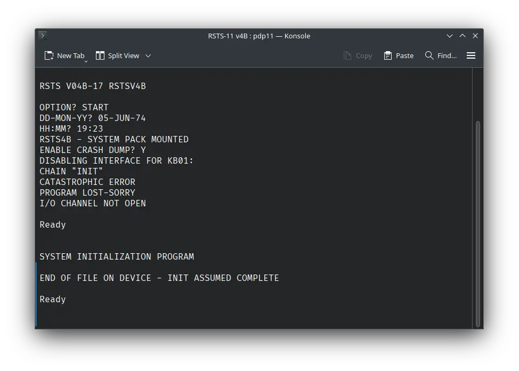The image size is (519, 371).
Task: Place cursor at the Ready prompt line
Action: [x=52, y=299]
